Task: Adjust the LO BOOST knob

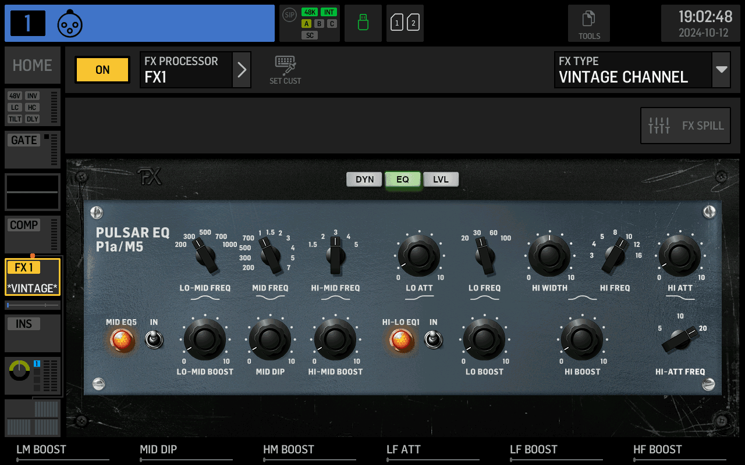Action: [x=484, y=339]
